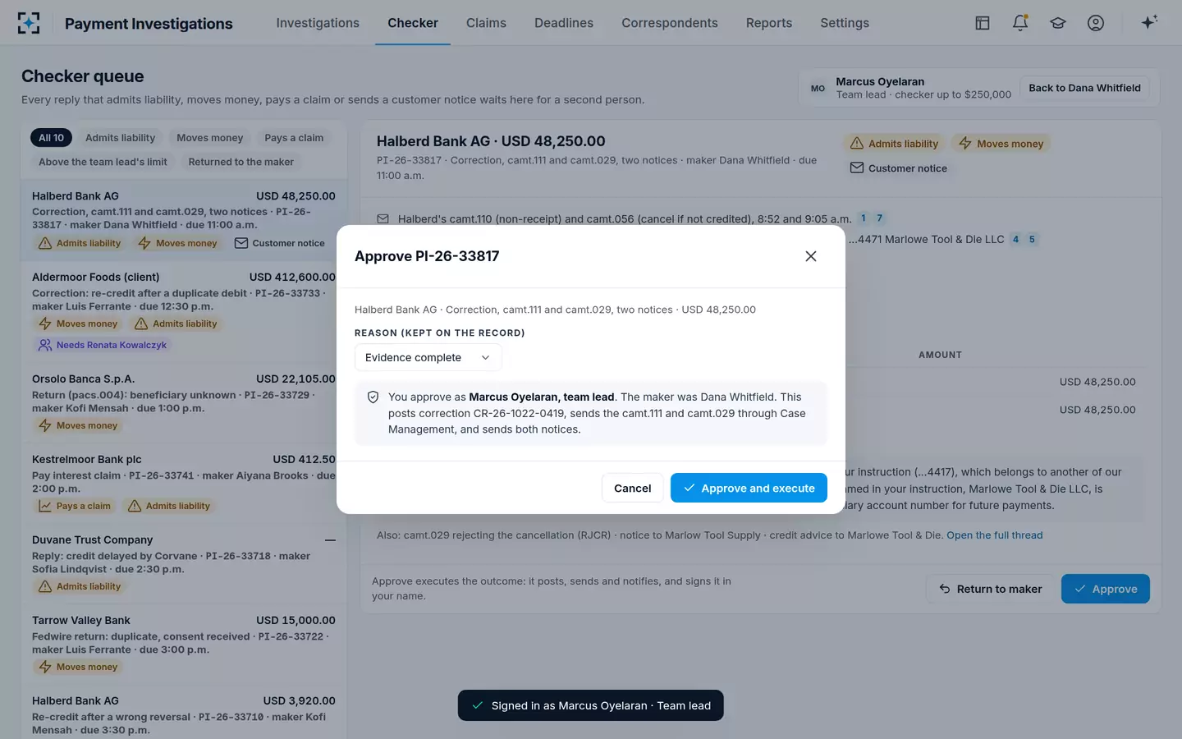
Task: Open the notifications bell
Action: pyautogui.click(x=1020, y=23)
